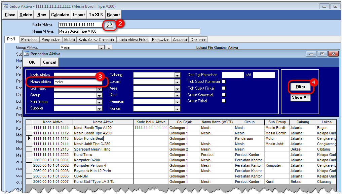
Task: Open the Report toolbar button
Action: tap(113, 15)
